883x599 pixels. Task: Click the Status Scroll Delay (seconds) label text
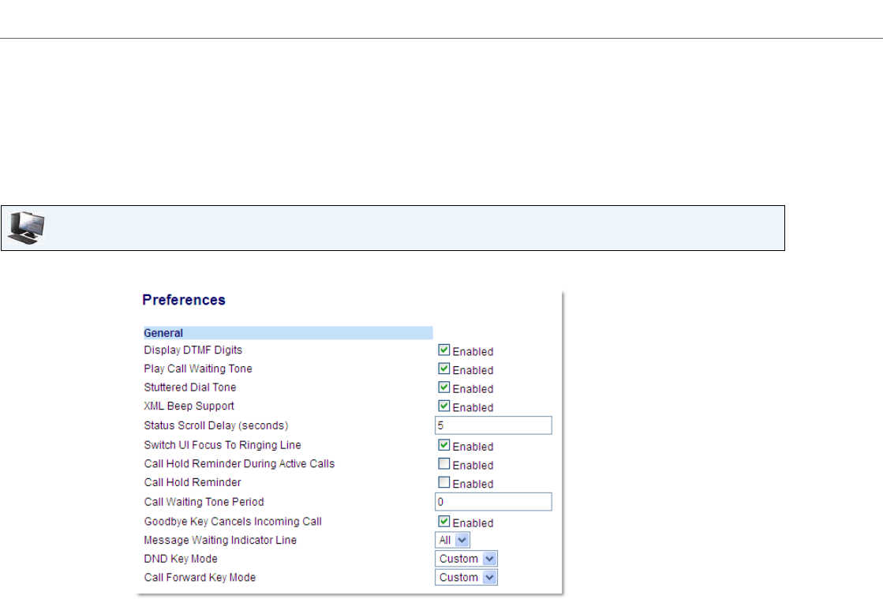tap(216, 426)
